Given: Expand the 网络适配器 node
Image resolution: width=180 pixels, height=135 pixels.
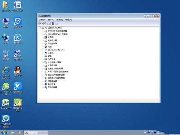Looking at the screenshot, I should point(43,81).
